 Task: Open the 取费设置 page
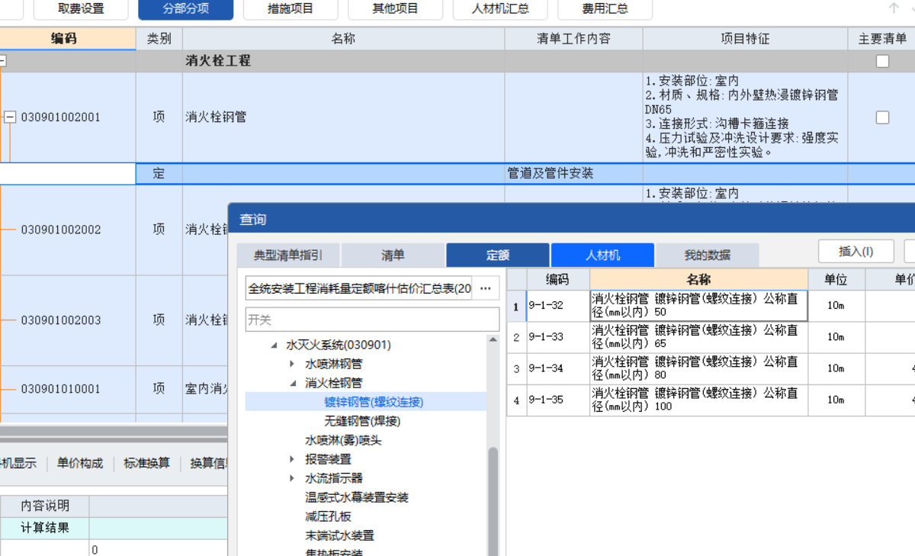click(81, 10)
